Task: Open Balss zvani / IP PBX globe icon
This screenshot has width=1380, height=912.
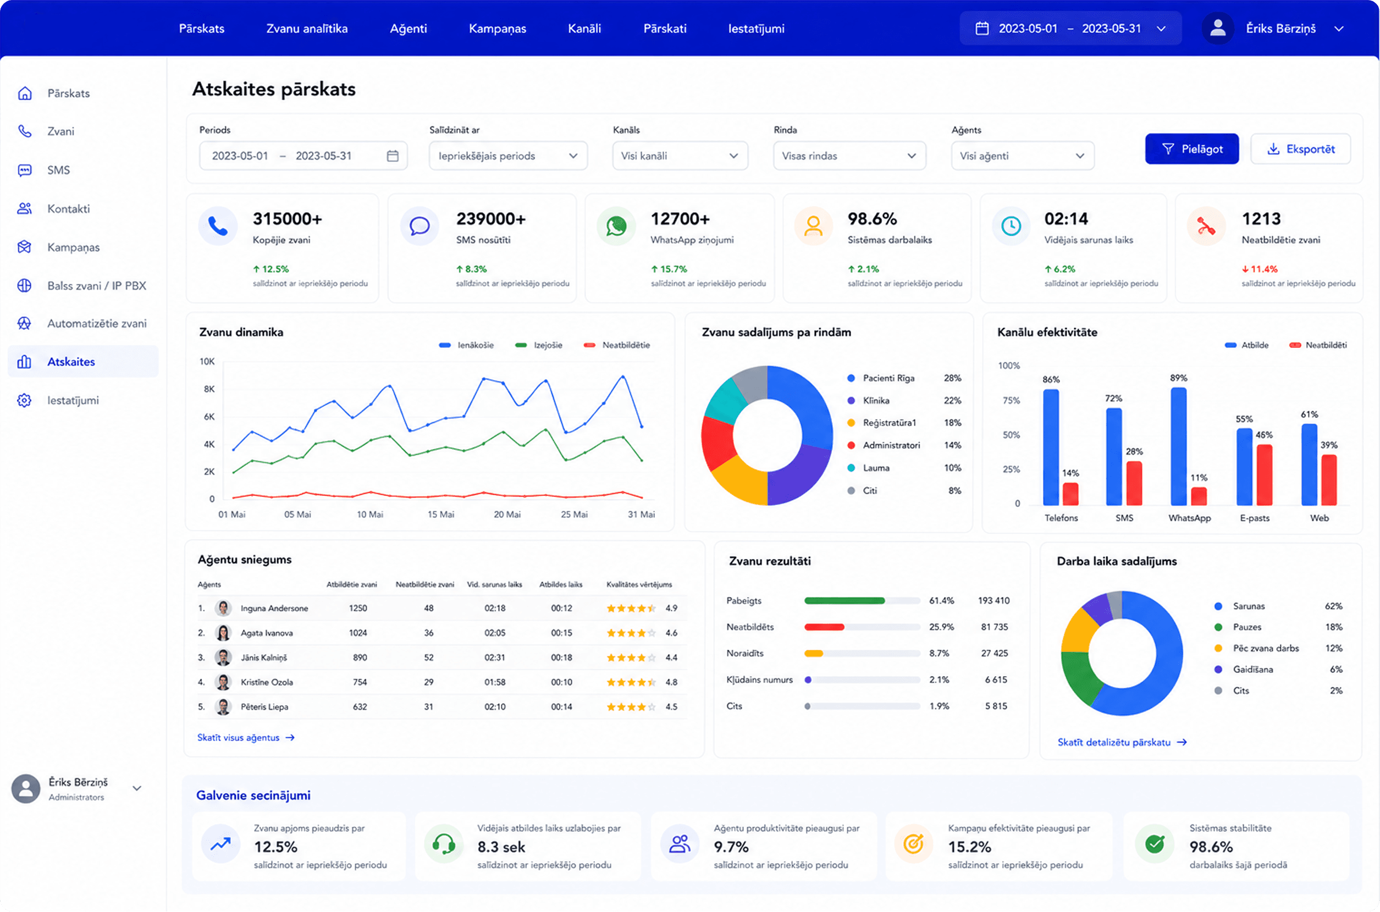Action: coord(24,285)
